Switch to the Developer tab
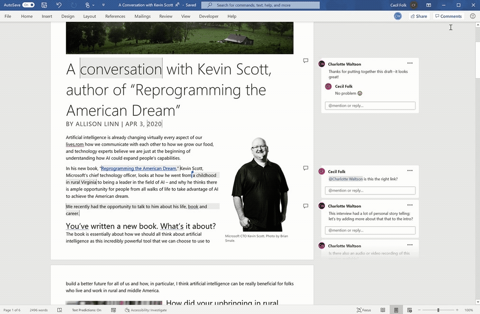The height and width of the screenshot is (314, 480). [209, 16]
